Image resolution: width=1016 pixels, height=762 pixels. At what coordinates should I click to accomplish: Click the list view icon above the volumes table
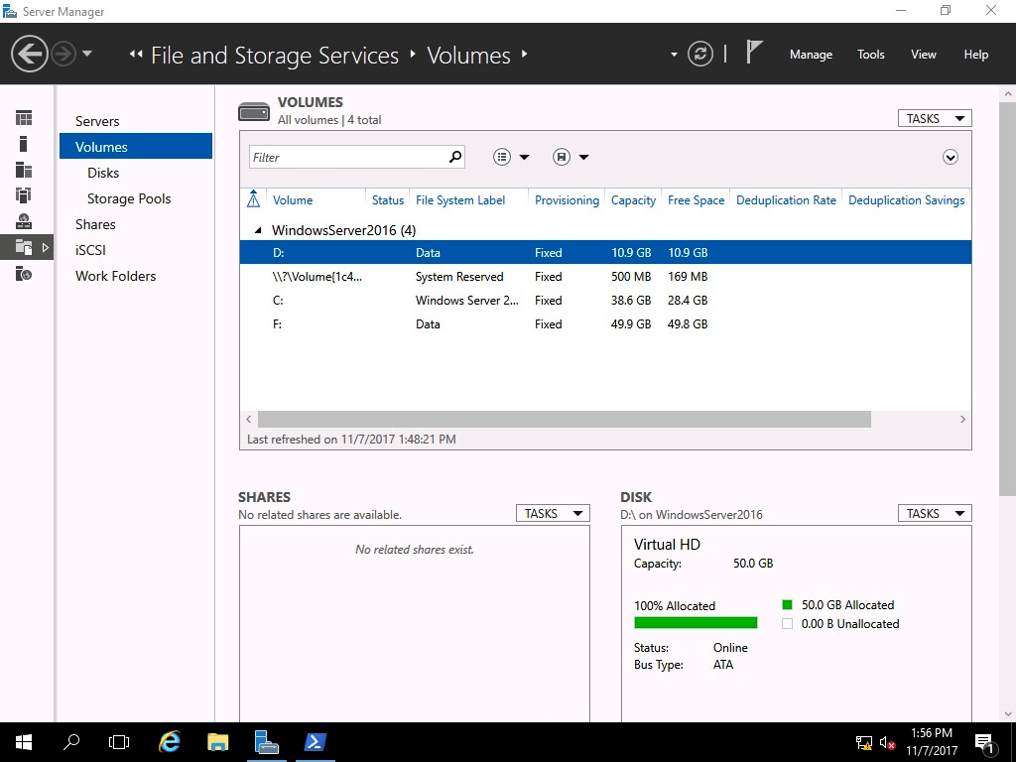coord(504,156)
